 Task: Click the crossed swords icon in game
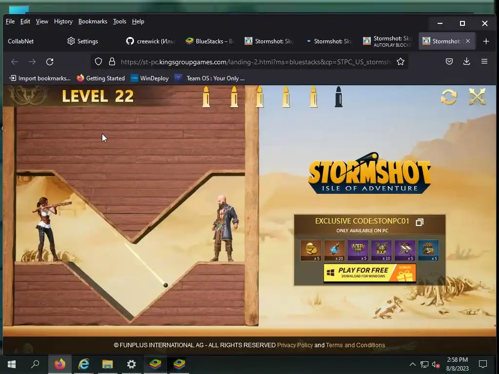pos(478,96)
